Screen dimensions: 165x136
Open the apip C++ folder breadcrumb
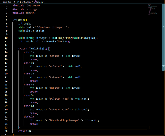pyautogui.click(x=8, y=2)
